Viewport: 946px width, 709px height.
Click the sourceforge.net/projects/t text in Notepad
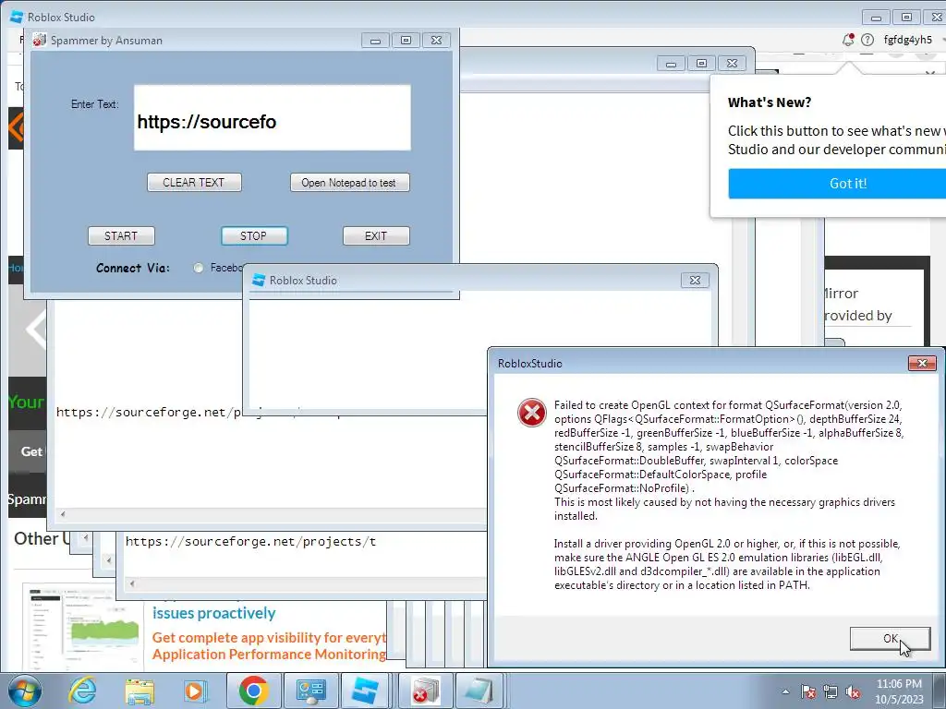pyautogui.click(x=250, y=541)
